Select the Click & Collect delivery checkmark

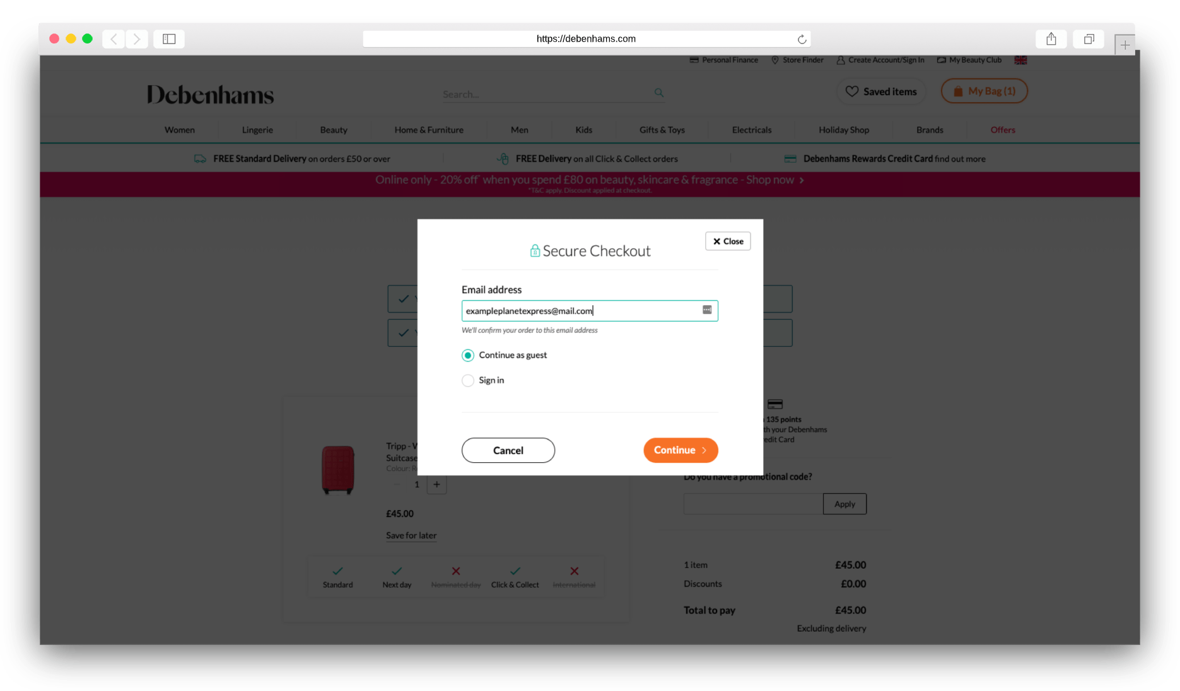[x=515, y=571]
